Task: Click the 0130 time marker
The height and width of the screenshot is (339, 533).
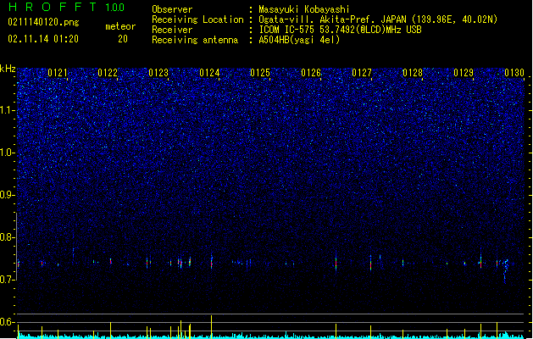Action: (x=514, y=73)
